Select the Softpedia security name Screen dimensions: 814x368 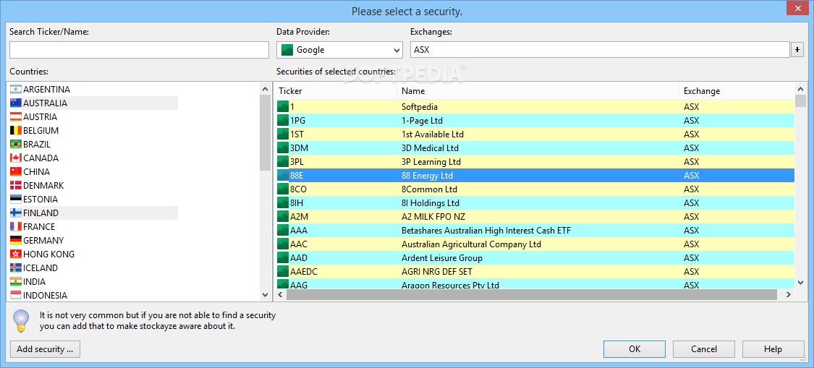pos(420,107)
